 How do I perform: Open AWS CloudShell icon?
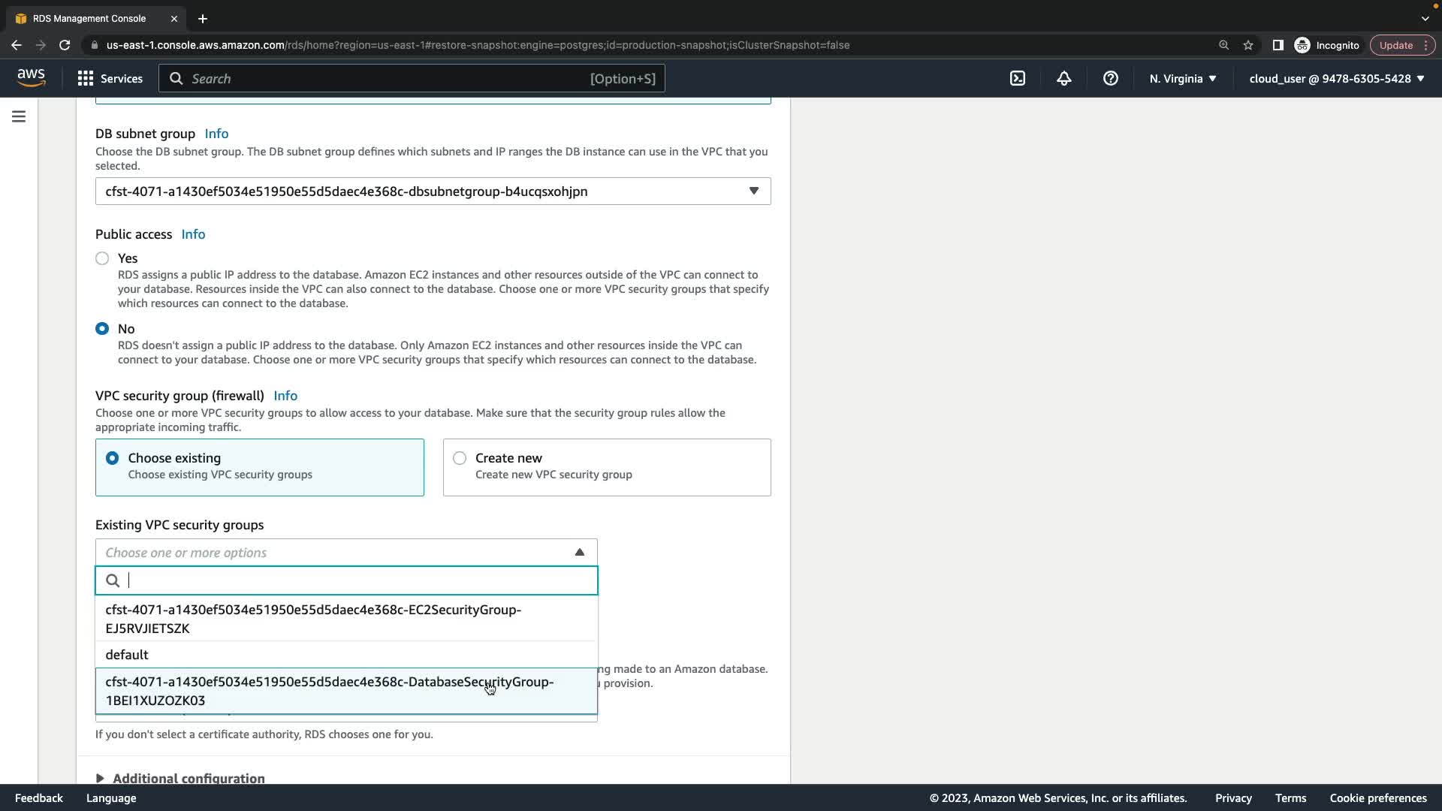click(x=1018, y=78)
